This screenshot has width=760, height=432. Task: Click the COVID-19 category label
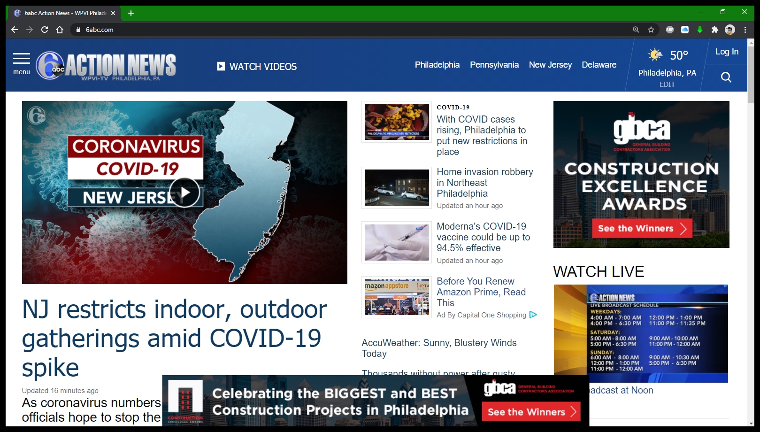click(x=453, y=108)
